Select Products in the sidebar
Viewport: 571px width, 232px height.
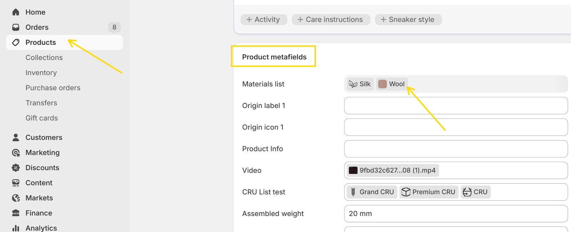tap(65, 42)
